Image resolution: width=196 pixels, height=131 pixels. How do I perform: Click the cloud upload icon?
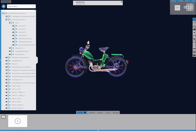(x=4, y=117)
